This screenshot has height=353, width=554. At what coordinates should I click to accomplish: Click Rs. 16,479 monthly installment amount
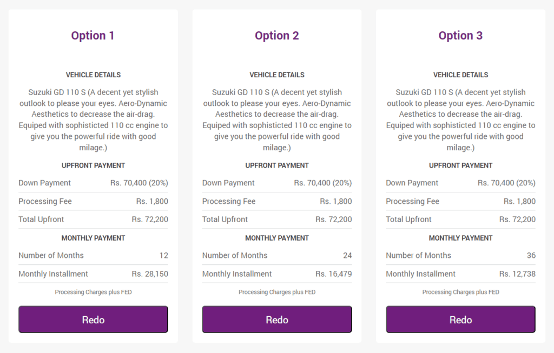pos(333,274)
